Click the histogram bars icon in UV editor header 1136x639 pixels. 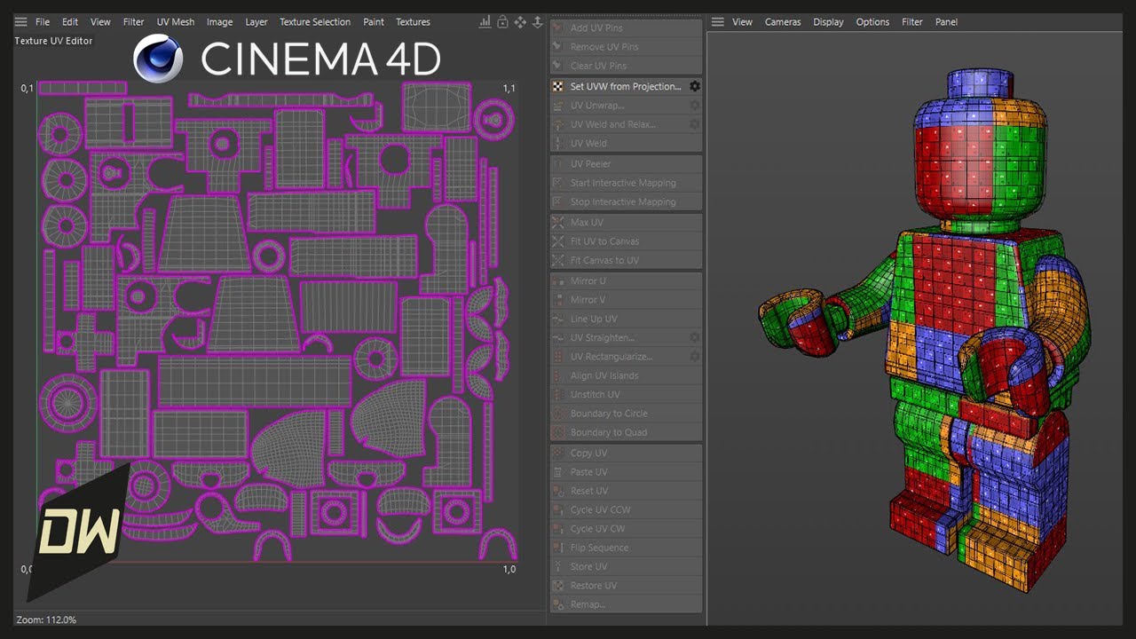coord(485,21)
